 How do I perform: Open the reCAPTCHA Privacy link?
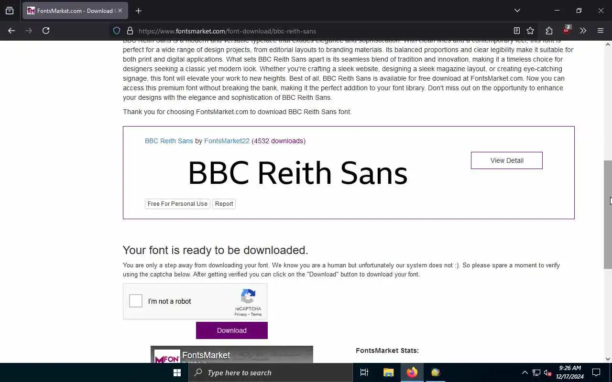tap(240, 314)
